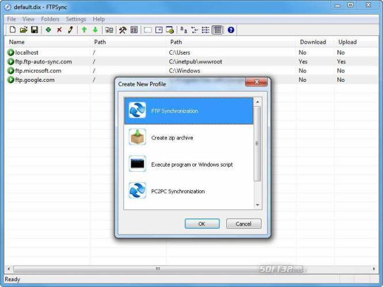Screen dimensions: 383x287
Task: Select "Execute program or Windows script" text
Action: pos(192,164)
